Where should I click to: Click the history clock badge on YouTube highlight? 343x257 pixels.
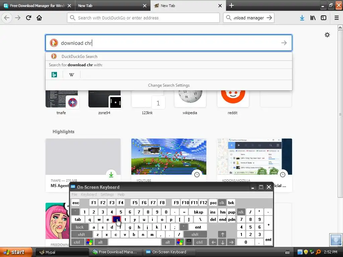(x=197, y=174)
